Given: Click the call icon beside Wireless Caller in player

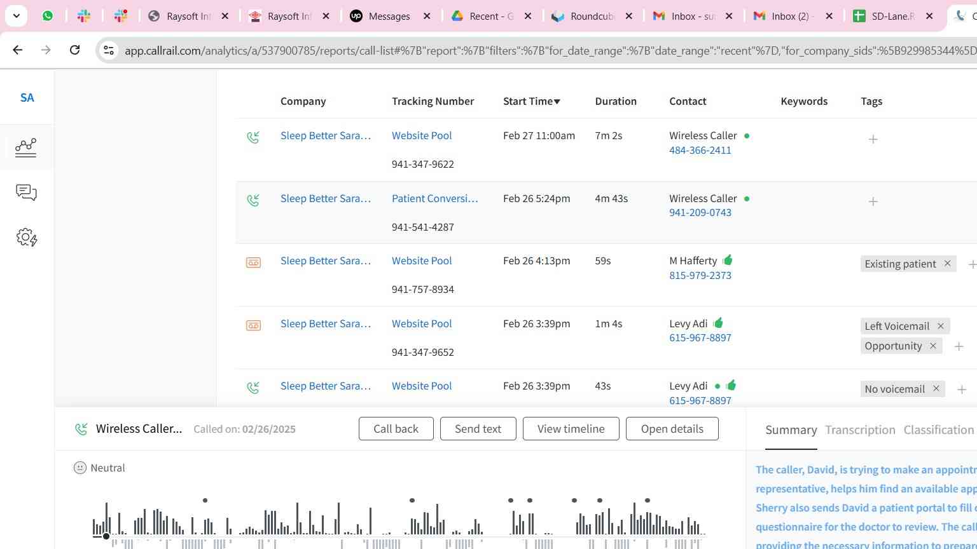Looking at the screenshot, I should tap(81, 429).
